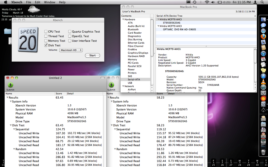
Task: Collapse the first NVidia MCP79 AHCI node
Action: 158,19
